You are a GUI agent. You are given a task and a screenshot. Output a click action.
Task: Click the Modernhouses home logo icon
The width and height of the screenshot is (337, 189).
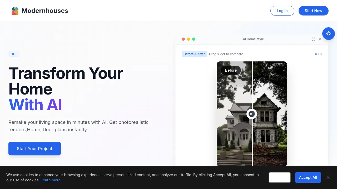[x=15, y=10]
